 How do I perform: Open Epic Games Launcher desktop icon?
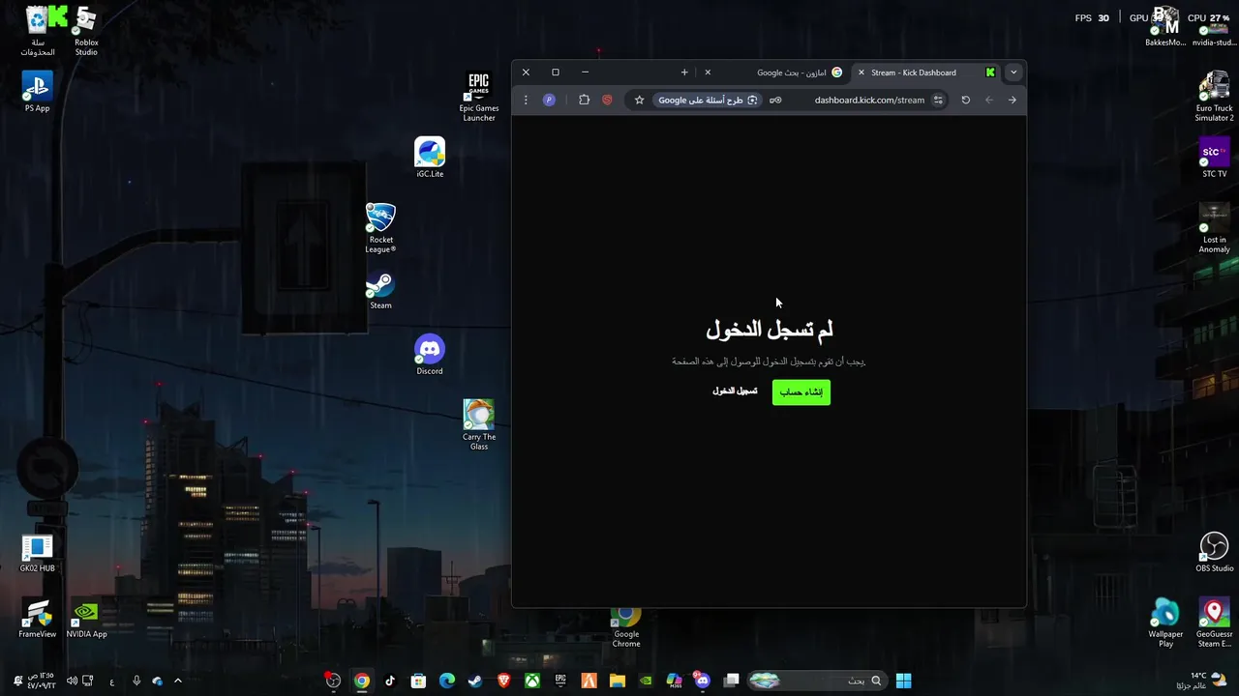pyautogui.click(x=479, y=97)
